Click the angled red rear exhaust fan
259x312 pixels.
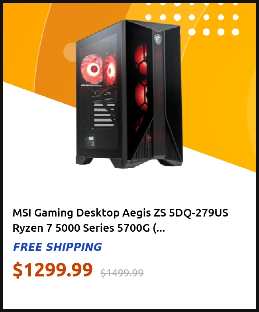(110, 70)
